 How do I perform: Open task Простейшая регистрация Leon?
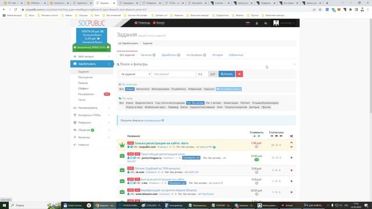click(163, 154)
